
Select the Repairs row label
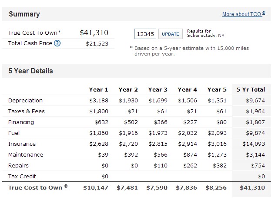point(18,166)
